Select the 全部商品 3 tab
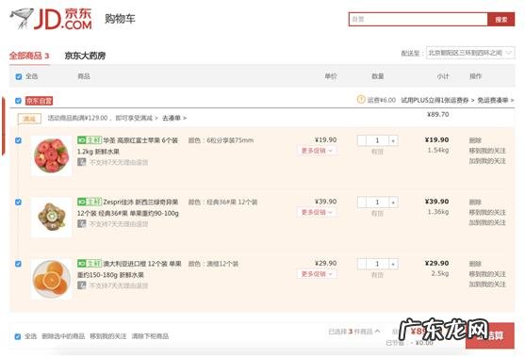This screenshot has width=525, height=357. [29, 56]
